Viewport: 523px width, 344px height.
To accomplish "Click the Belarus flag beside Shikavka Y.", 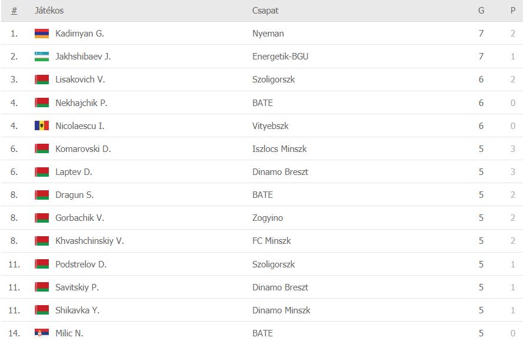I will pyautogui.click(x=42, y=310).
